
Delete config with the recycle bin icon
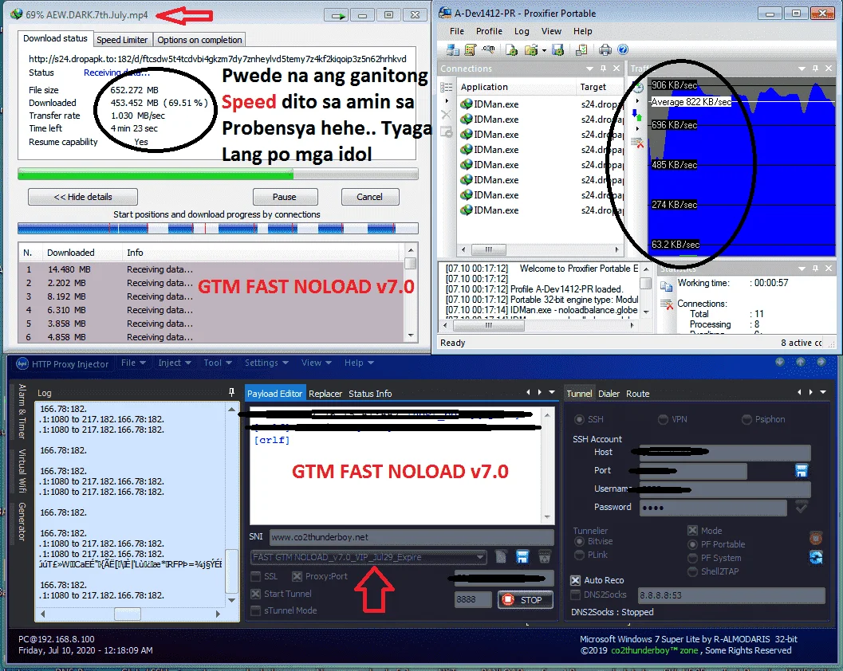click(545, 557)
